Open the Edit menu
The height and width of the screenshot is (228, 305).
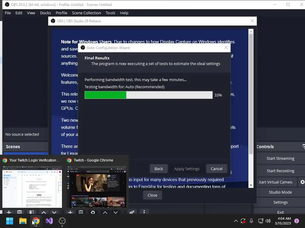pos(19,13)
